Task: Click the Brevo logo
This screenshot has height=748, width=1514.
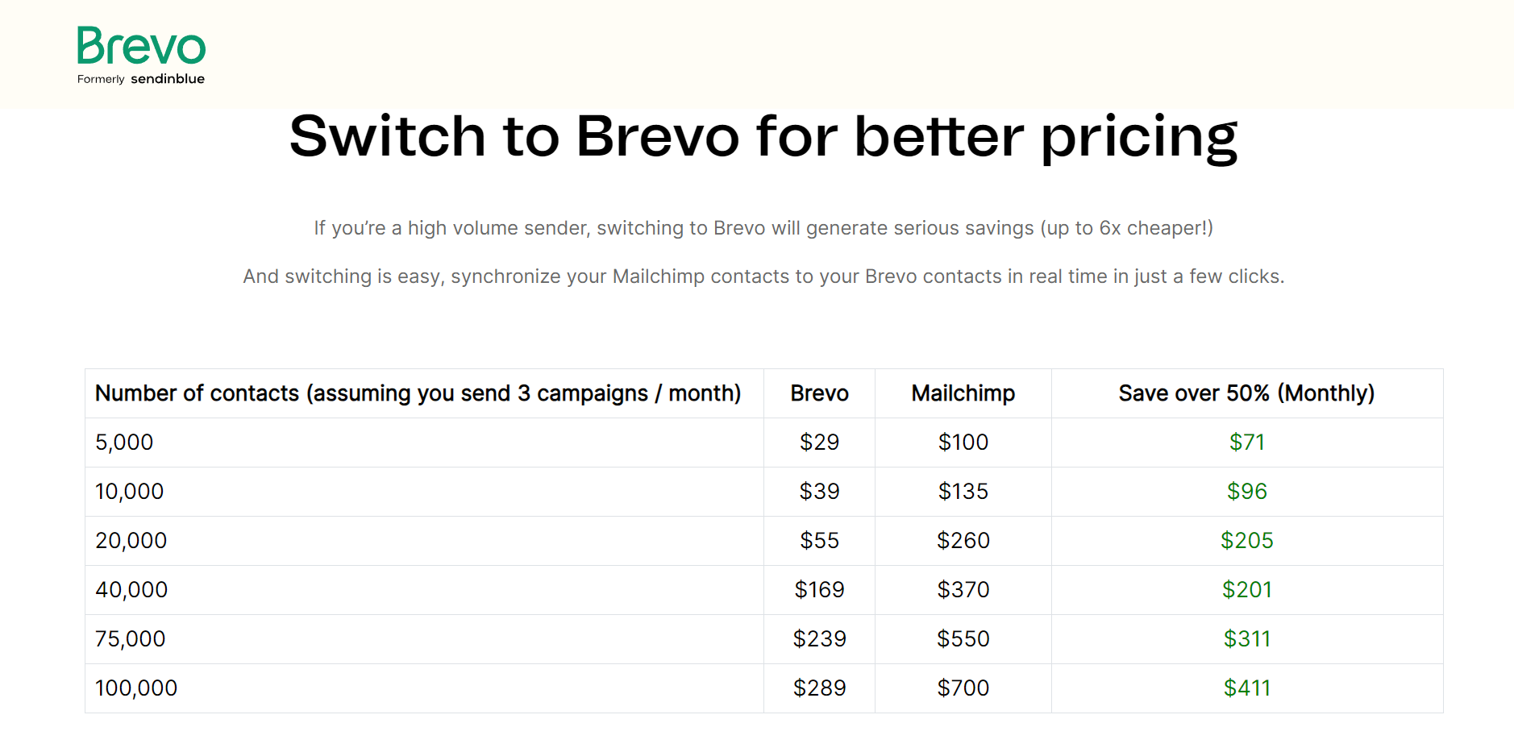Action: point(141,47)
